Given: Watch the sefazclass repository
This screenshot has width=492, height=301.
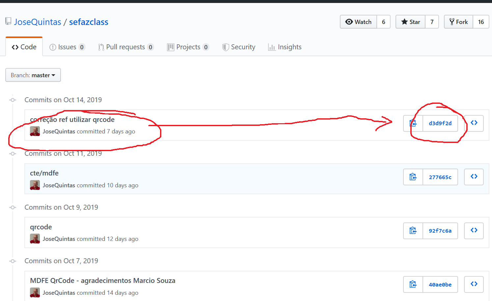Looking at the screenshot, I should click(359, 22).
